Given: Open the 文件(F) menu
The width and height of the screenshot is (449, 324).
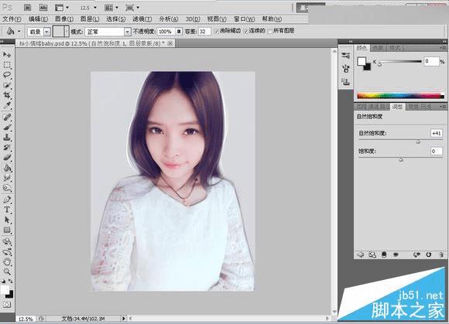Looking at the screenshot, I should click(x=12, y=19).
